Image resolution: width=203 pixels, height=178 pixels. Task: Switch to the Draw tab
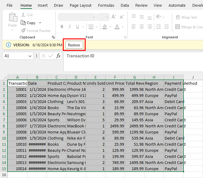tap(59, 5)
